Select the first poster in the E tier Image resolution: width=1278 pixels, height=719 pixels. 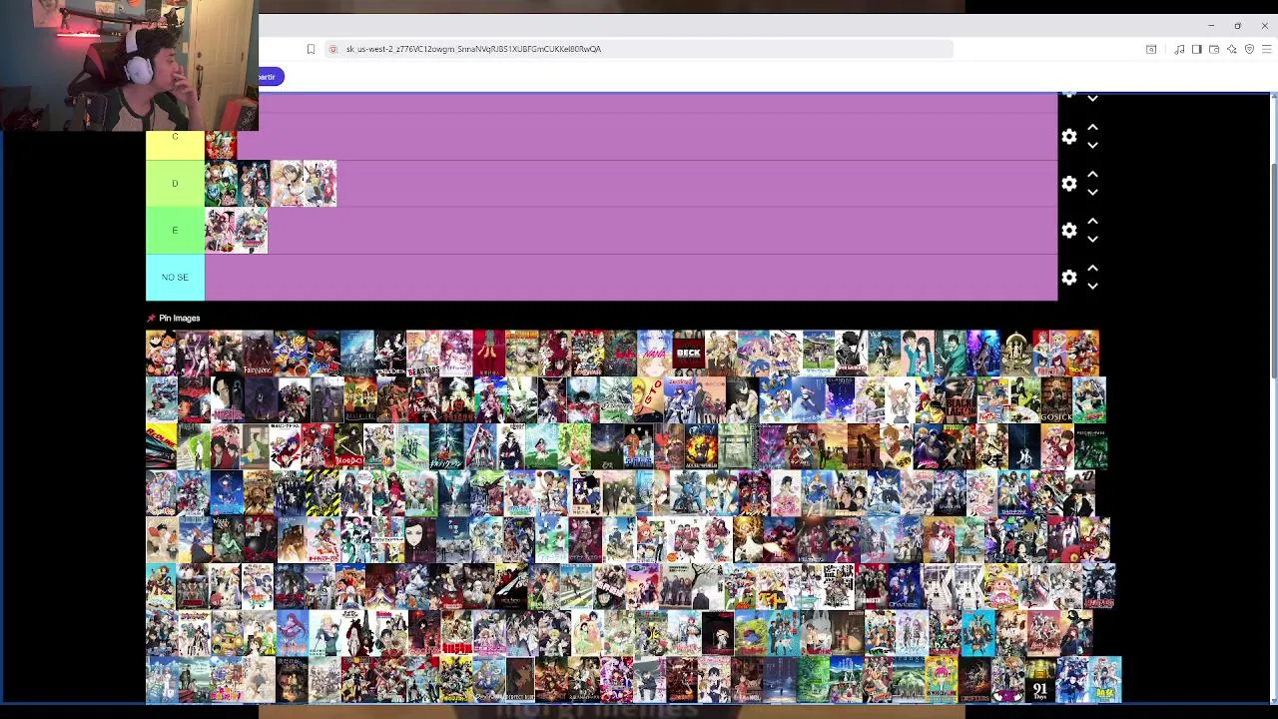221,231
